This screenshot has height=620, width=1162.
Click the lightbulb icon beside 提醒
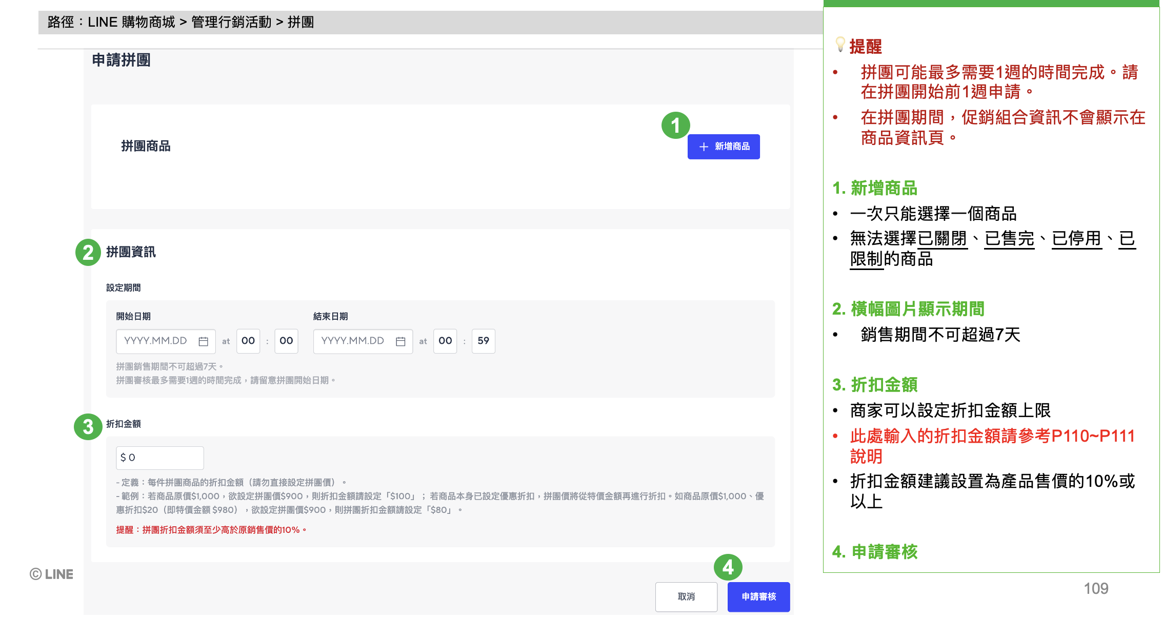840,45
